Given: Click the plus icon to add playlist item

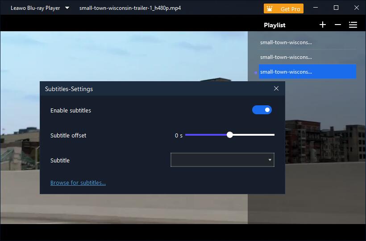Looking at the screenshot, I should [x=323, y=25].
